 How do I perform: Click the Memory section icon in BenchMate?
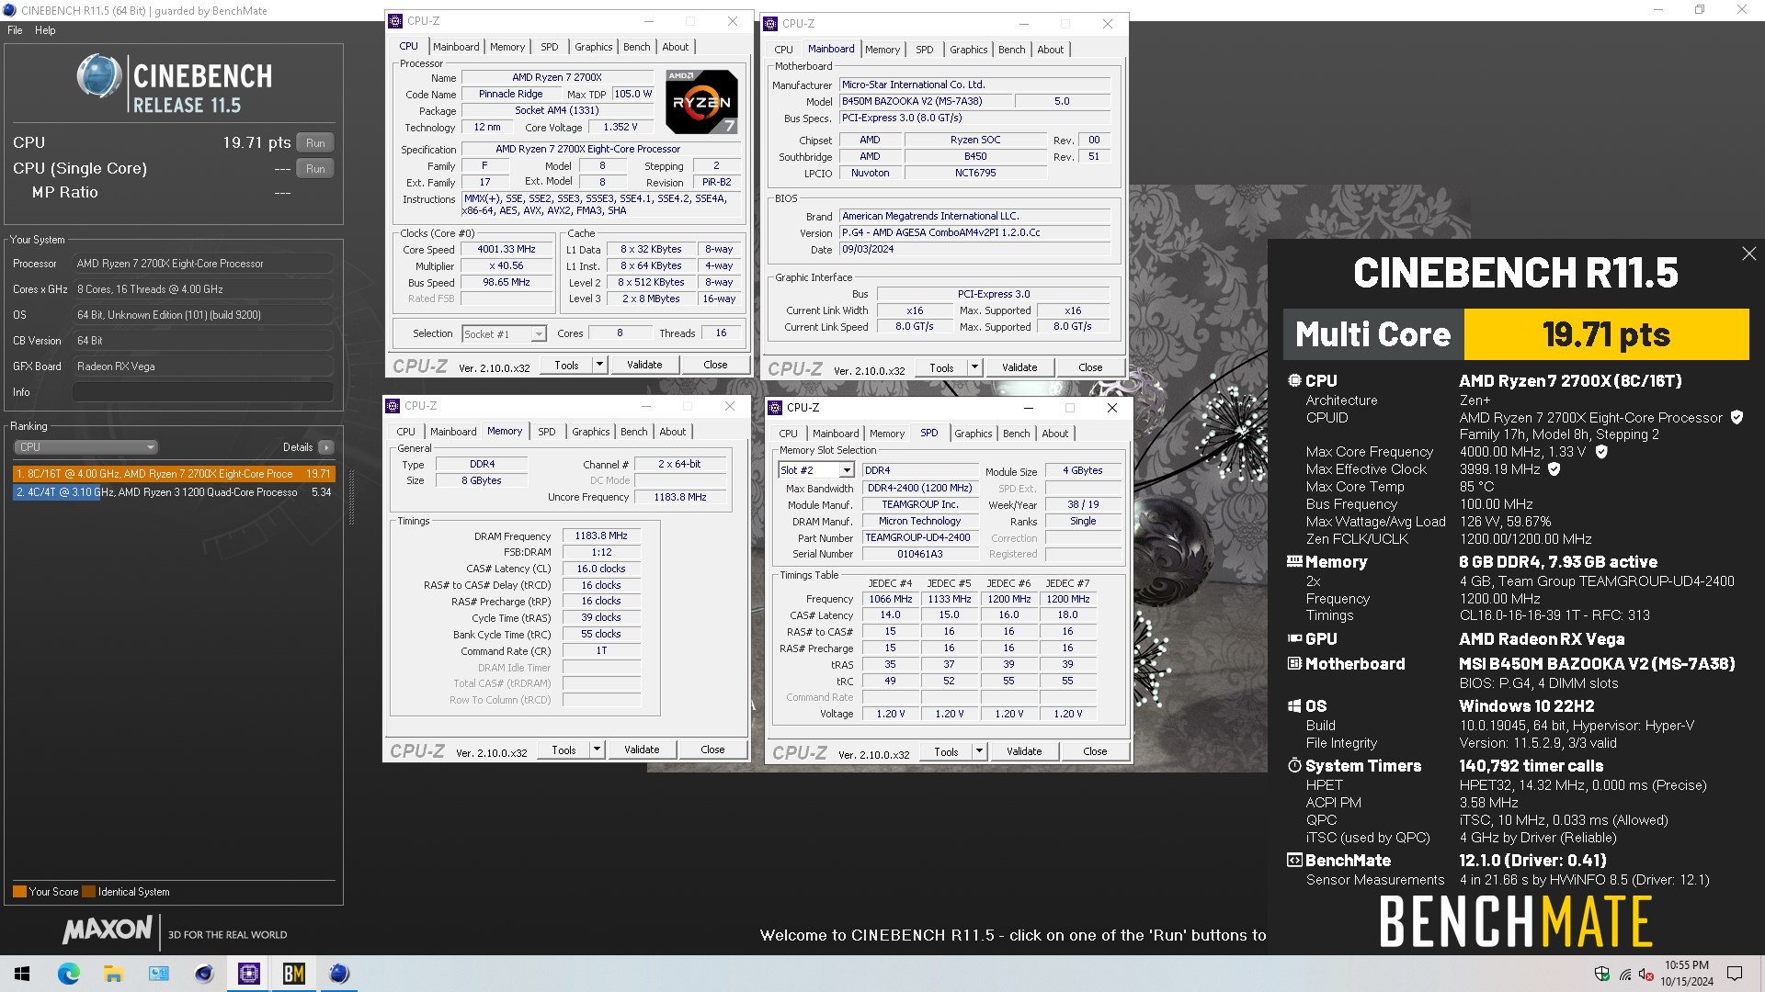click(x=1294, y=561)
